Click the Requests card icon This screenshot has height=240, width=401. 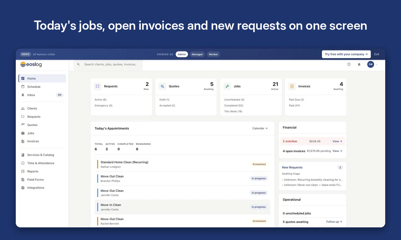click(x=98, y=86)
